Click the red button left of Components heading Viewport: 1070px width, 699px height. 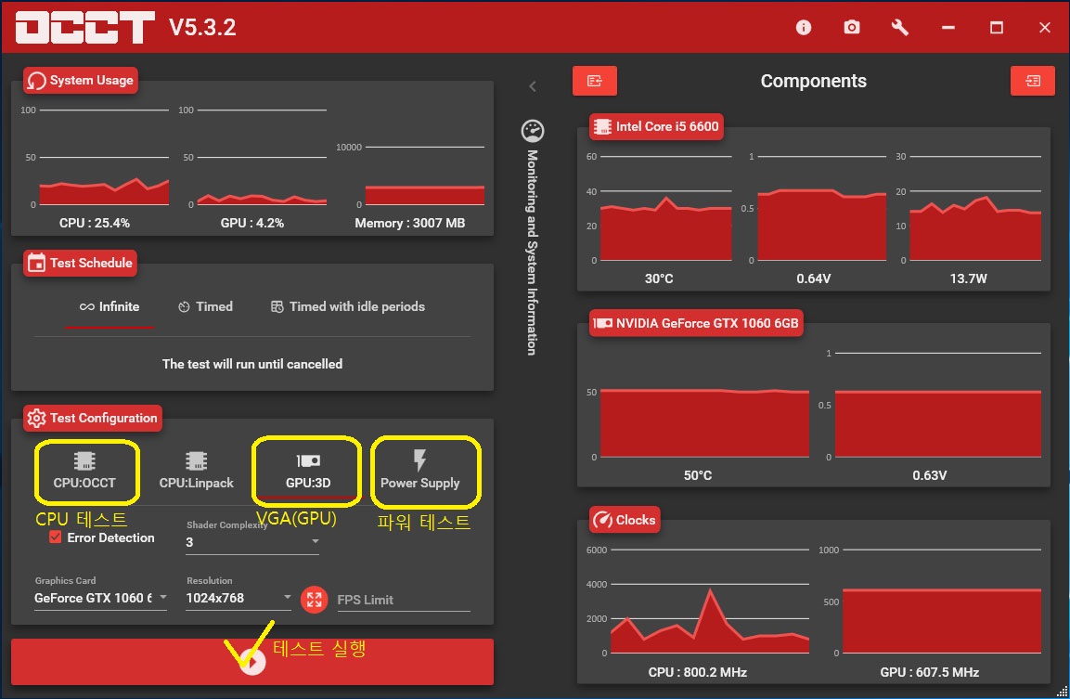pos(594,82)
